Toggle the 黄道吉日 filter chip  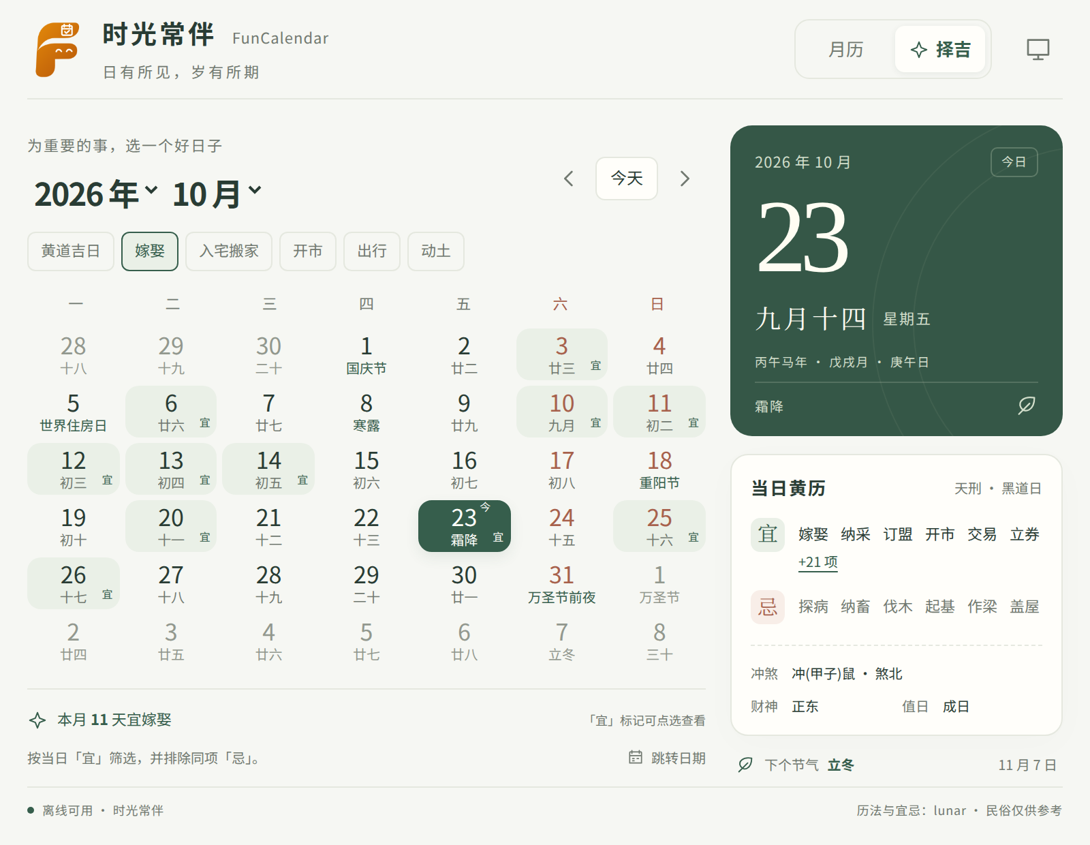point(71,251)
